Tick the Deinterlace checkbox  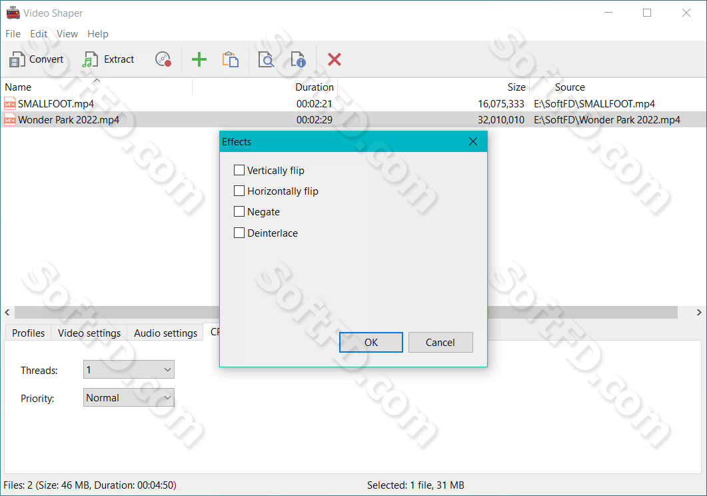tap(239, 233)
